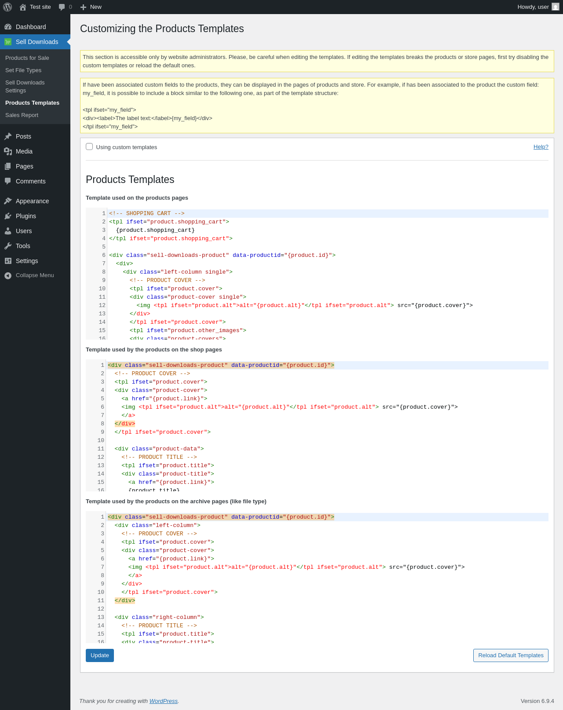Click the Comments icon in sidebar
563x710 pixels.
(x=8, y=181)
